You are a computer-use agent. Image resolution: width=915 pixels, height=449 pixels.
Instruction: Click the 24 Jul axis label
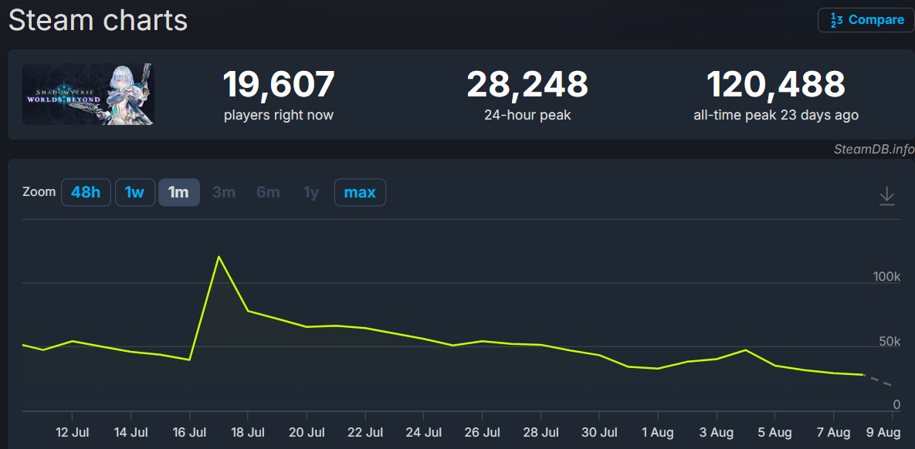[x=424, y=433]
